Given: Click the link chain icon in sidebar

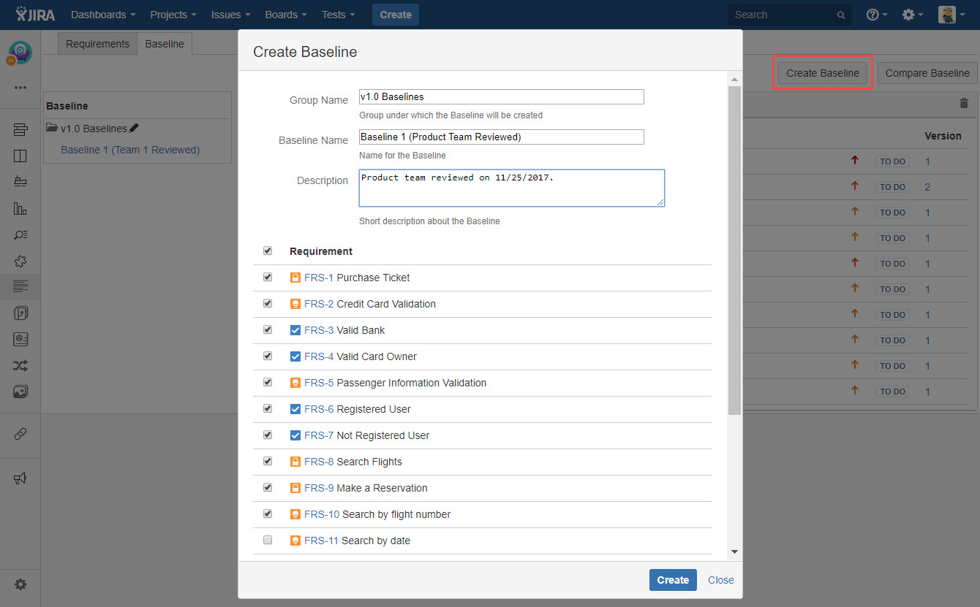Looking at the screenshot, I should [x=20, y=434].
